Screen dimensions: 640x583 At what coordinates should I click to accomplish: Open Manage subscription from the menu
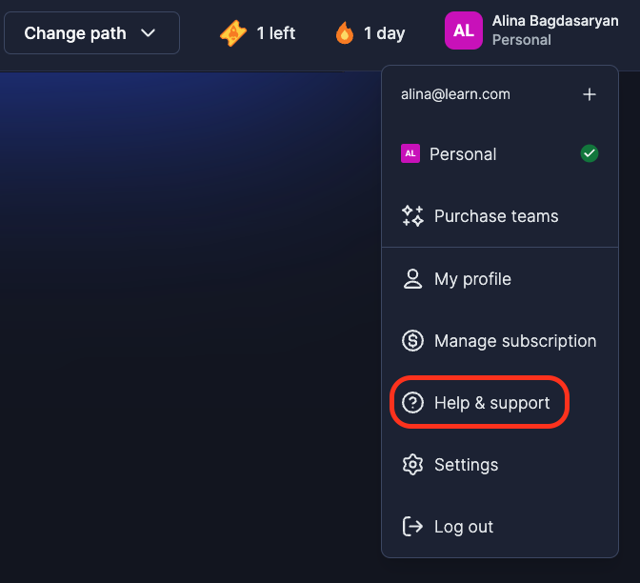pos(514,341)
